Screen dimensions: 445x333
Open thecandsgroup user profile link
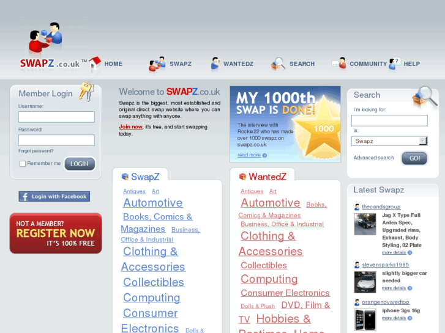[381, 207]
